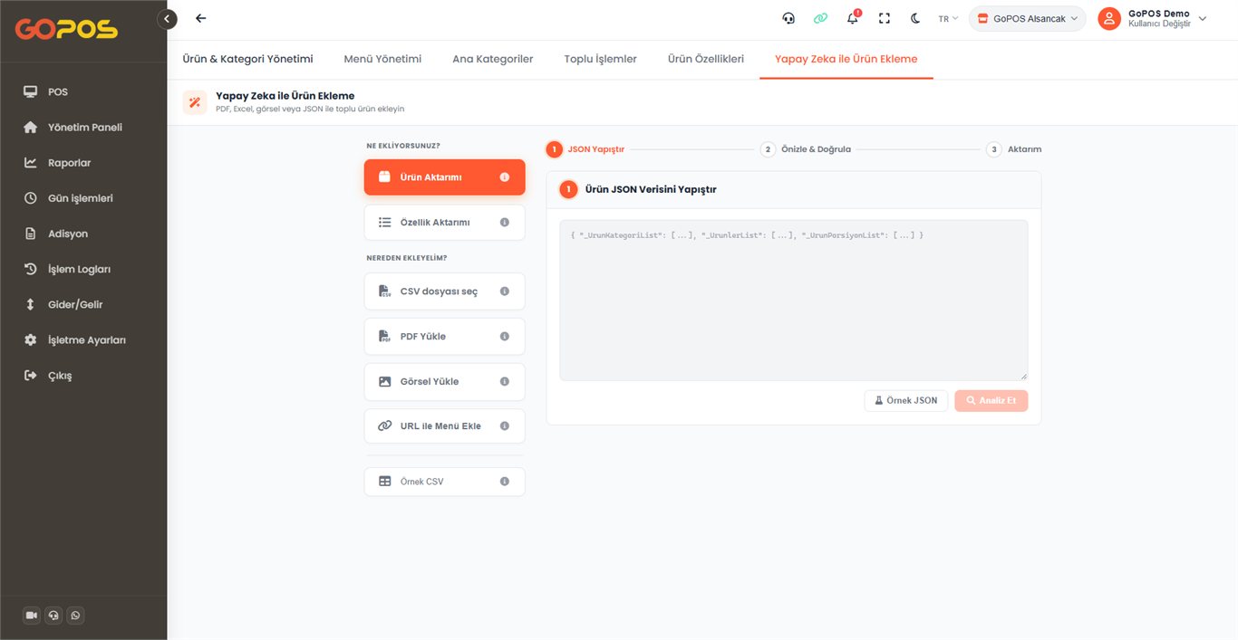Select Ürün Aktarımı option

click(x=444, y=177)
